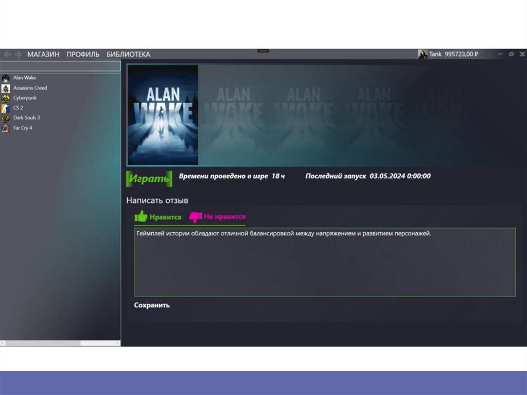Select Dark Souls 3 in the library list
Screen dimensions: 527x395
click(27, 118)
